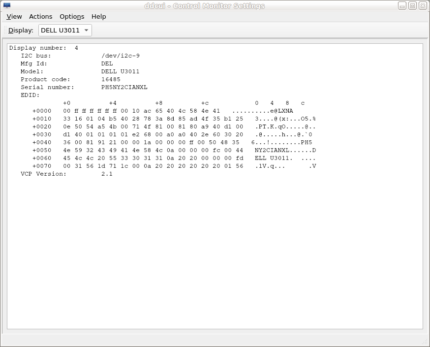
Task: Open the Options menu
Action: pyautogui.click(x=72, y=16)
